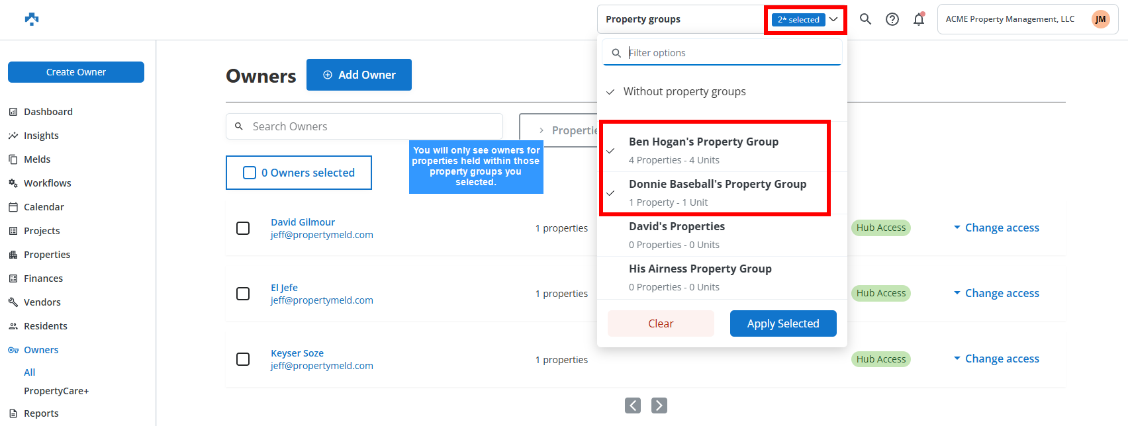The width and height of the screenshot is (1128, 426).
Task: Open the help question mark icon
Action: [892, 19]
